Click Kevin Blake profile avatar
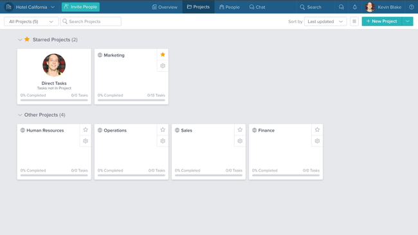This screenshot has height=235, width=418. point(370,7)
